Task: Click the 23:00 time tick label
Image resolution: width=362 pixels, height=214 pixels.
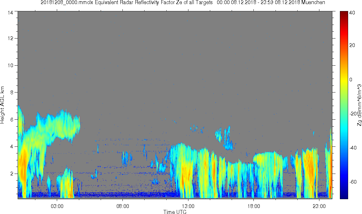Action: [319, 206]
